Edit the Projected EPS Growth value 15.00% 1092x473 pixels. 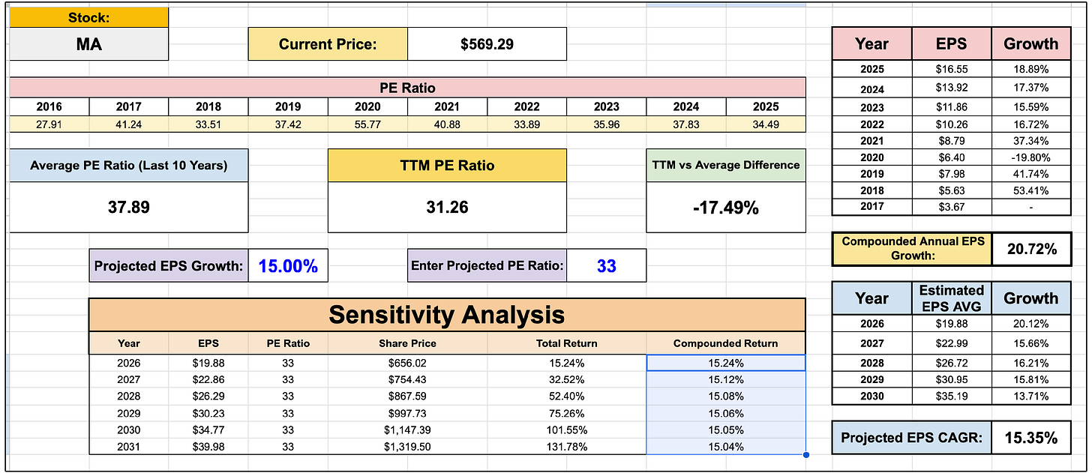[x=288, y=265]
